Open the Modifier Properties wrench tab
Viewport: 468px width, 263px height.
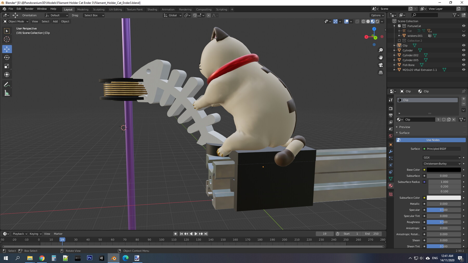pyautogui.click(x=391, y=151)
